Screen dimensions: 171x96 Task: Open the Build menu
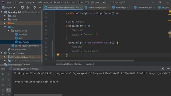coord(67,2)
